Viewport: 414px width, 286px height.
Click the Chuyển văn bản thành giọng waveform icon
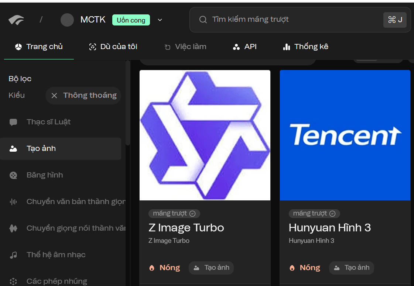pyautogui.click(x=13, y=202)
